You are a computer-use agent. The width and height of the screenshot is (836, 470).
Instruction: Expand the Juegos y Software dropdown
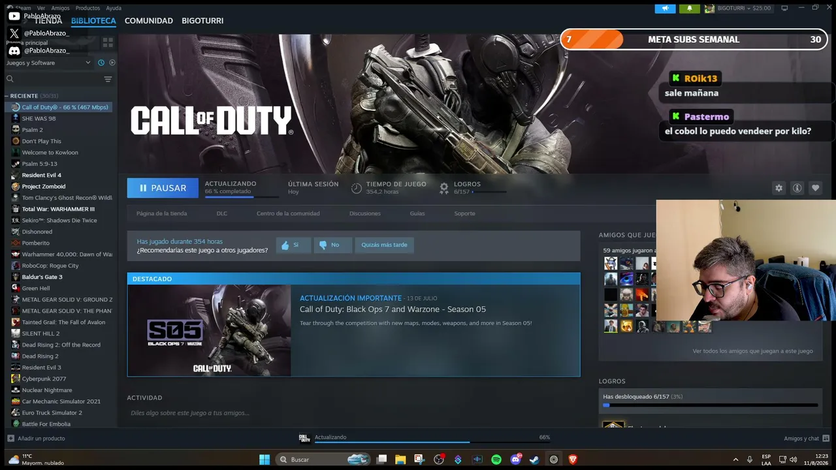(x=49, y=63)
